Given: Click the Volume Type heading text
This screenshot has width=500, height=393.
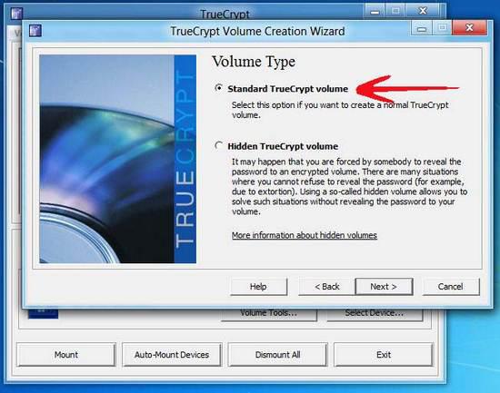Looking at the screenshot, I should pos(254,62).
